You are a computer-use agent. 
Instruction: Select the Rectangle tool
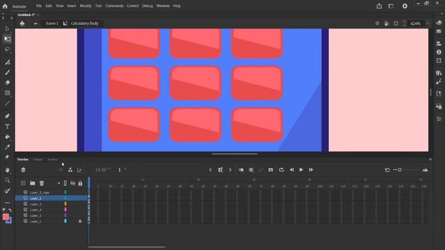click(x=8, y=93)
